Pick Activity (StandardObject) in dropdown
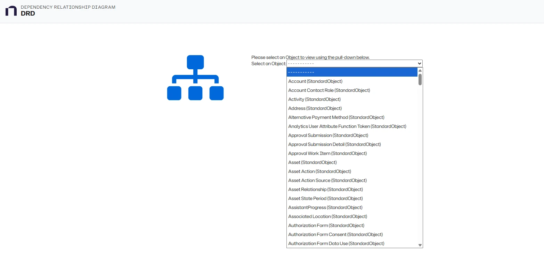 click(314, 99)
